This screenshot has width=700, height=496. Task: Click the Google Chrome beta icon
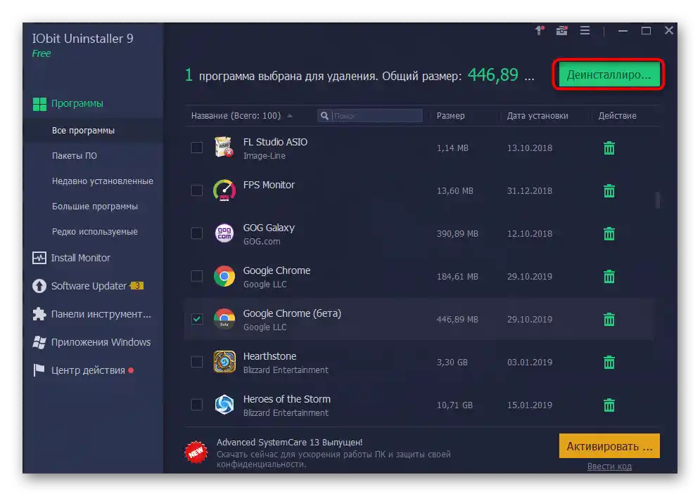[224, 319]
